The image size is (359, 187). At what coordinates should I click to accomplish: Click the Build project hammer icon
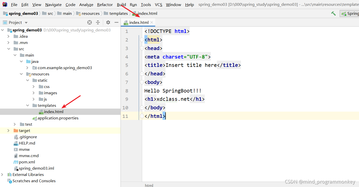click(333, 14)
